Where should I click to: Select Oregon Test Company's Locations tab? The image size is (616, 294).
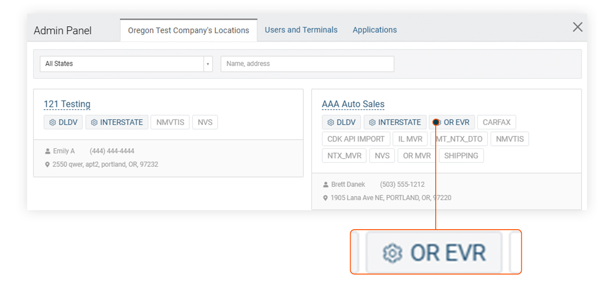click(x=188, y=30)
